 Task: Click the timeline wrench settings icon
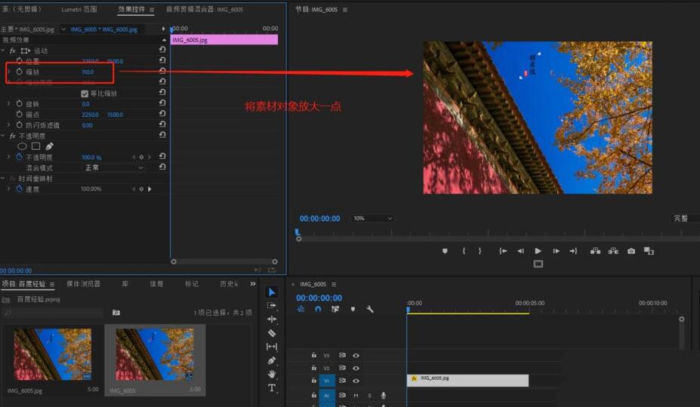point(370,309)
